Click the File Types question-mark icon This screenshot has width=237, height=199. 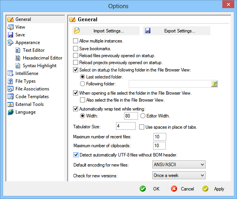10,81
